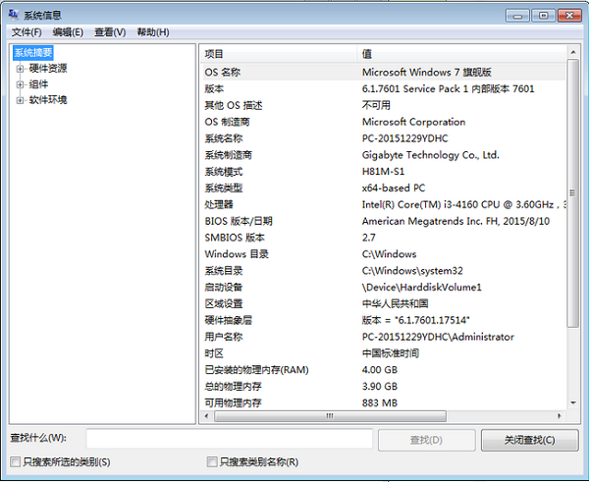Select the 已安装的物理内存(RAM) row
Viewport: 589px width, 482px height.
pos(384,370)
